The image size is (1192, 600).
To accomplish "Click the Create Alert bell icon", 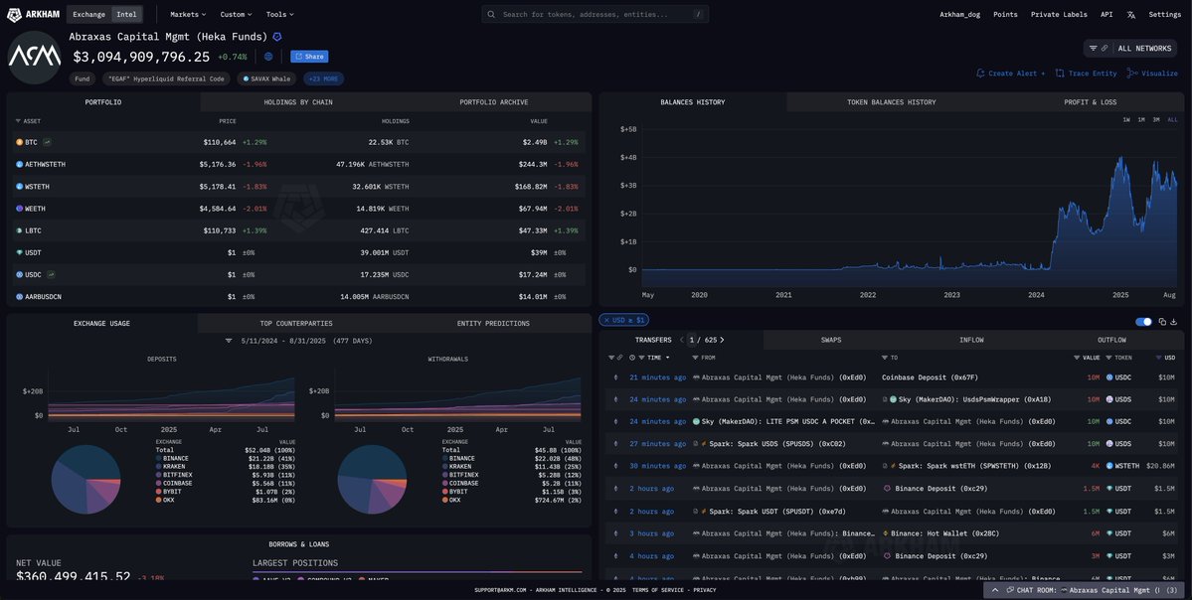I will pyautogui.click(x=980, y=74).
